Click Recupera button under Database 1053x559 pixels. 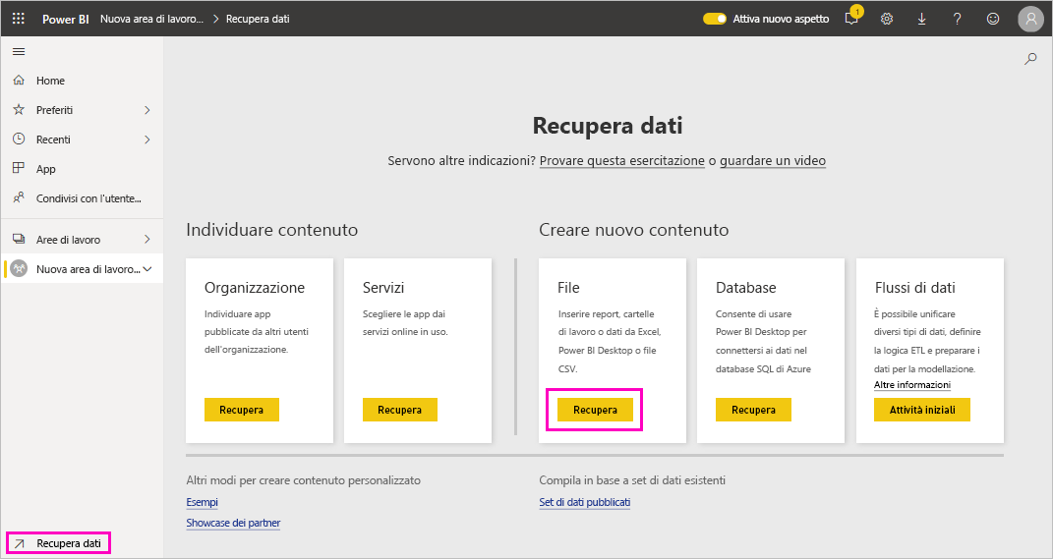click(x=753, y=410)
